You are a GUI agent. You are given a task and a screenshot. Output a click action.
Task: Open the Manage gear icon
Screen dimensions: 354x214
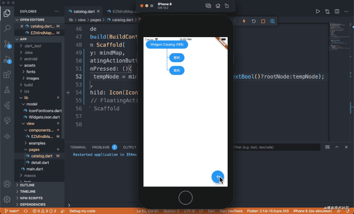7,199
